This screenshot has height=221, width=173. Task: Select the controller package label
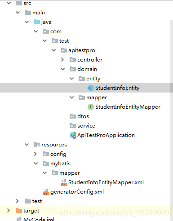[x=90, y=60]
